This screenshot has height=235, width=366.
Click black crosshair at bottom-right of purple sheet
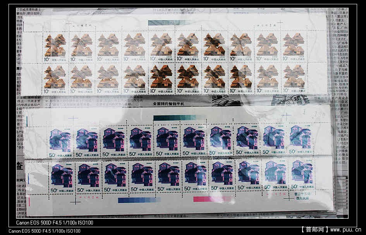(289, 197)
